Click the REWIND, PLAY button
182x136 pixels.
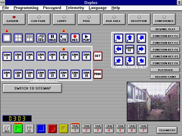click(x=165, y=29)
